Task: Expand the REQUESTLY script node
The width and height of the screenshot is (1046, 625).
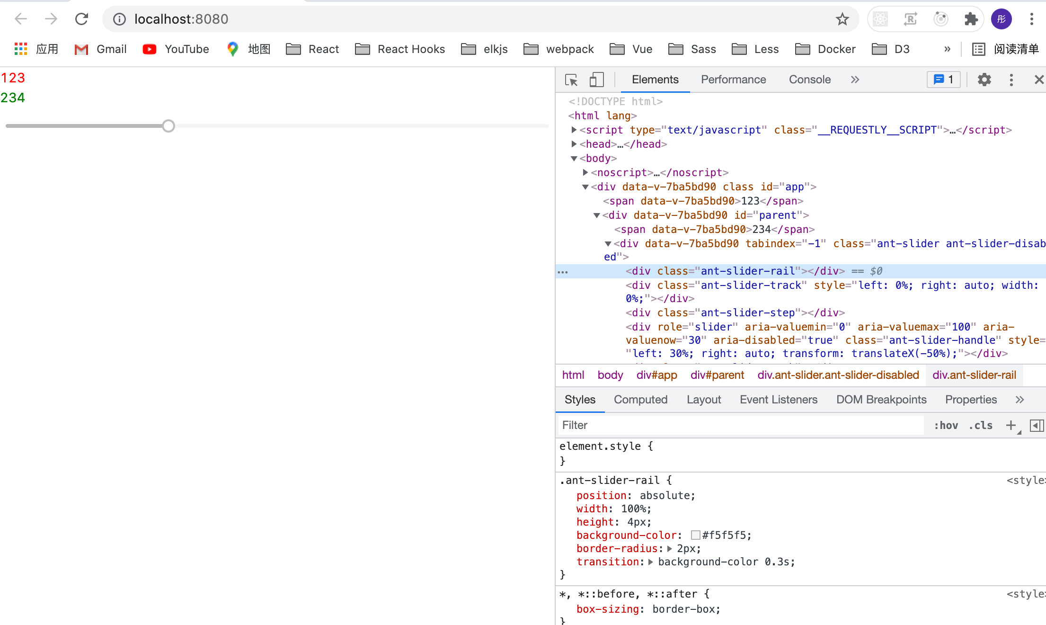Action: click(x=574, y=130)
